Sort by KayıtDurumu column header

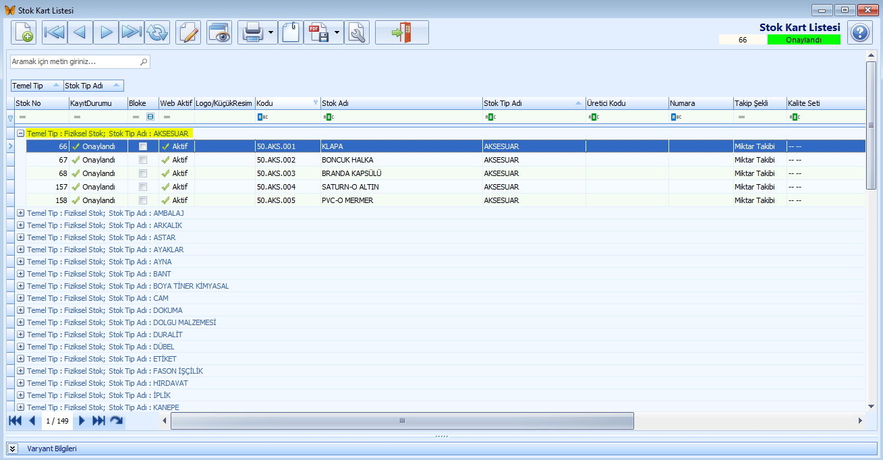[x=98, y=103]
